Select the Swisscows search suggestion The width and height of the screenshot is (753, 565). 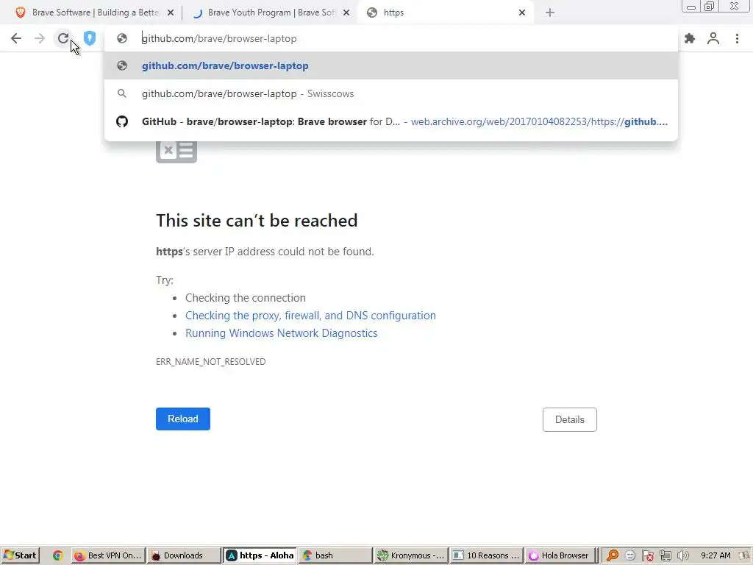tap(391, 93)
